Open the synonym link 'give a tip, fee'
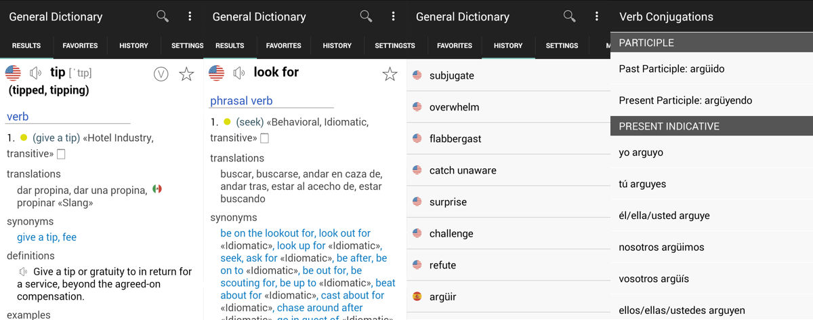Image resolution: width=813 pixels, height=320 pixels. [47, 237]
